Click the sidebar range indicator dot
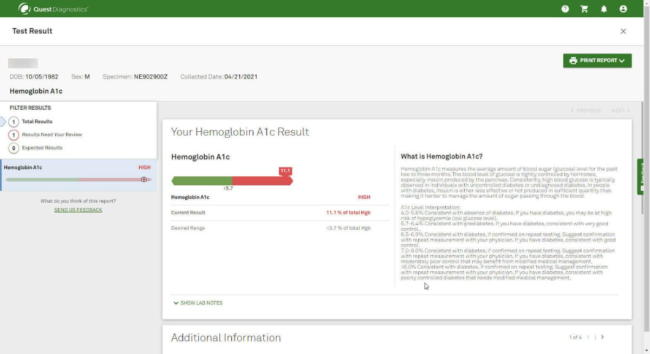Screen dimensions: 650x354 point(144,179)
